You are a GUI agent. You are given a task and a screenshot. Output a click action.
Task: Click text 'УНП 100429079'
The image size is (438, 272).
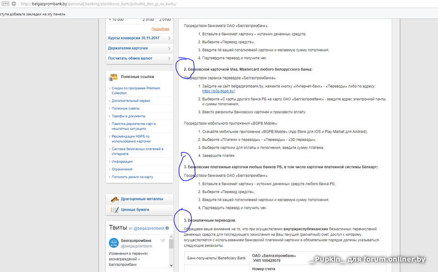coord(267,261)
